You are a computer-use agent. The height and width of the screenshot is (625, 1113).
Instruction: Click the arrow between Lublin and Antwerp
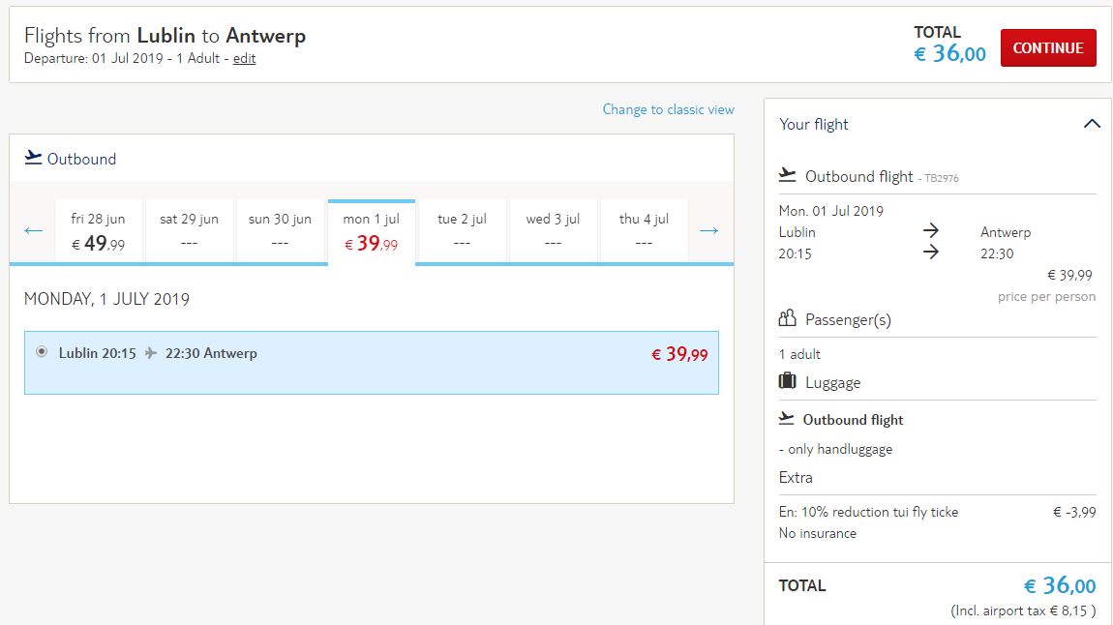click(931, 230)
